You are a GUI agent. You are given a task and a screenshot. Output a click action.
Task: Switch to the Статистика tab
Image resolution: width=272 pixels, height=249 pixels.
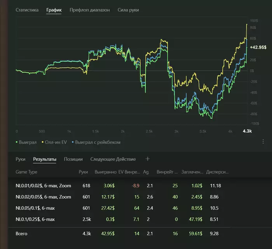coord(27,10)
